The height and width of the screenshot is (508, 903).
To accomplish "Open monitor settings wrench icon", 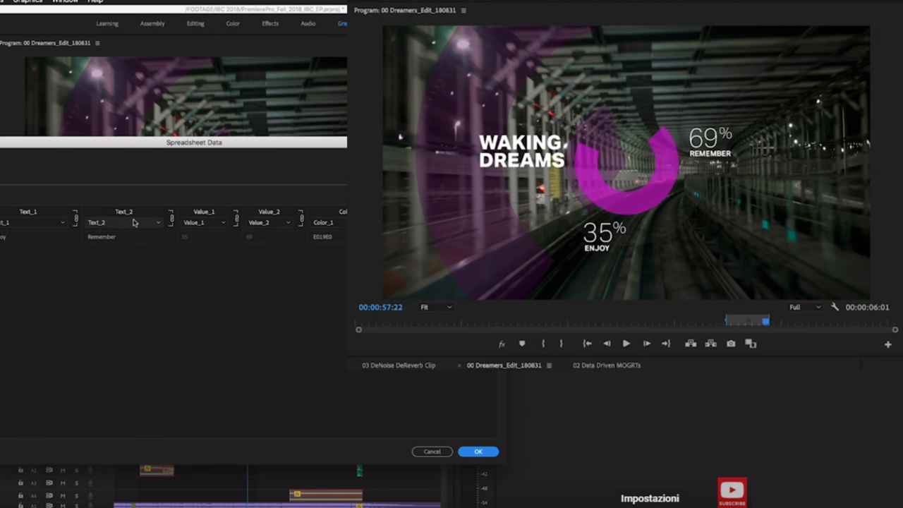I will (x=835, y=307).
